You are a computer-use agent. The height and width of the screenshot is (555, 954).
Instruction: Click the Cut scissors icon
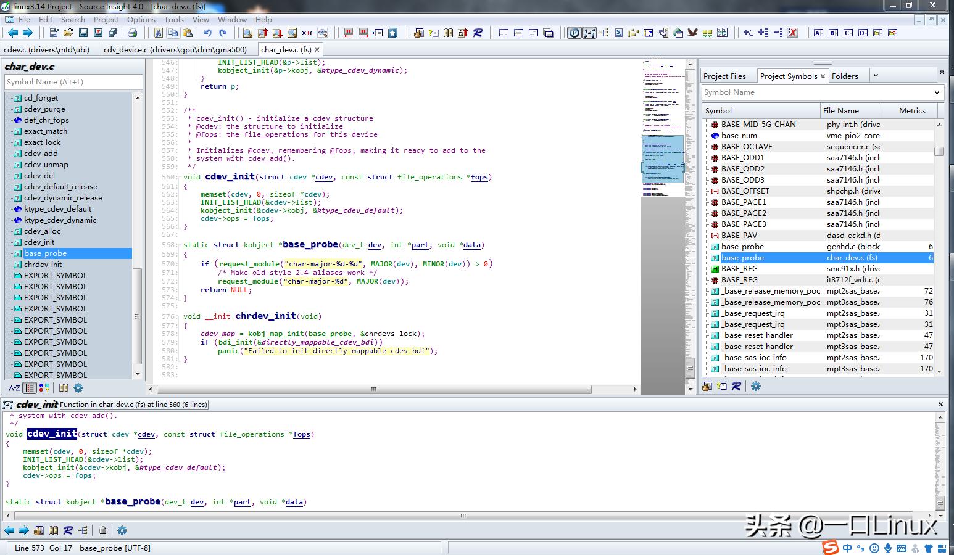(158, 33)
